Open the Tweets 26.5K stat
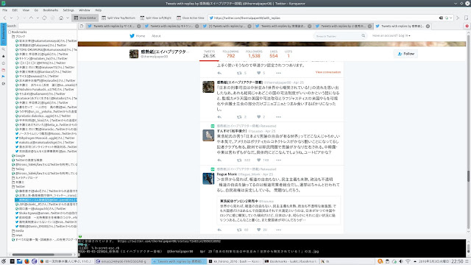The height and width of the screenshot is (265, 471). [209, 54]
